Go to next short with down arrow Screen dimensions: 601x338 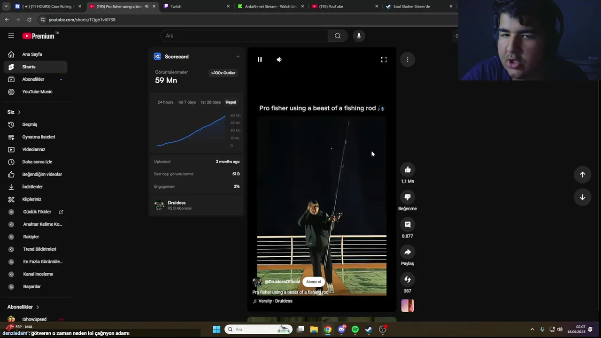tap(582, 197)
